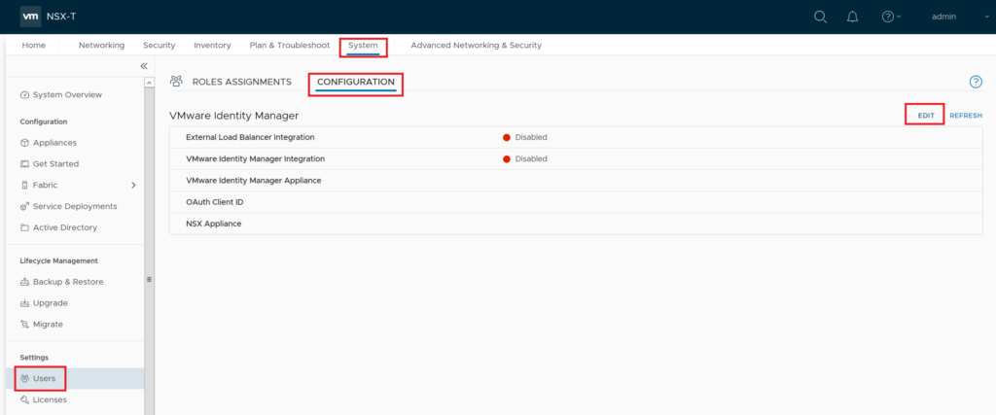Open Appliances in sidebar
Viewport: 996px width, 415px height.
(x=54, y=143)
